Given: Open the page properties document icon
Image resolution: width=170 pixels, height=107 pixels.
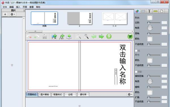Looking at the screenshot, I should pyautogui.click(x=162, y=11).
